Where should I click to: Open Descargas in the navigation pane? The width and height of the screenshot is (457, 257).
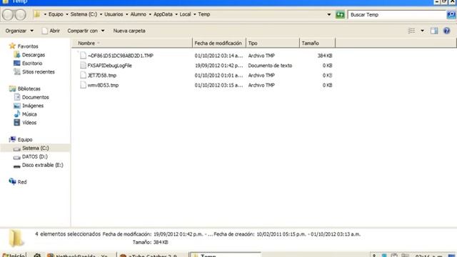click(x=34, y=55)
